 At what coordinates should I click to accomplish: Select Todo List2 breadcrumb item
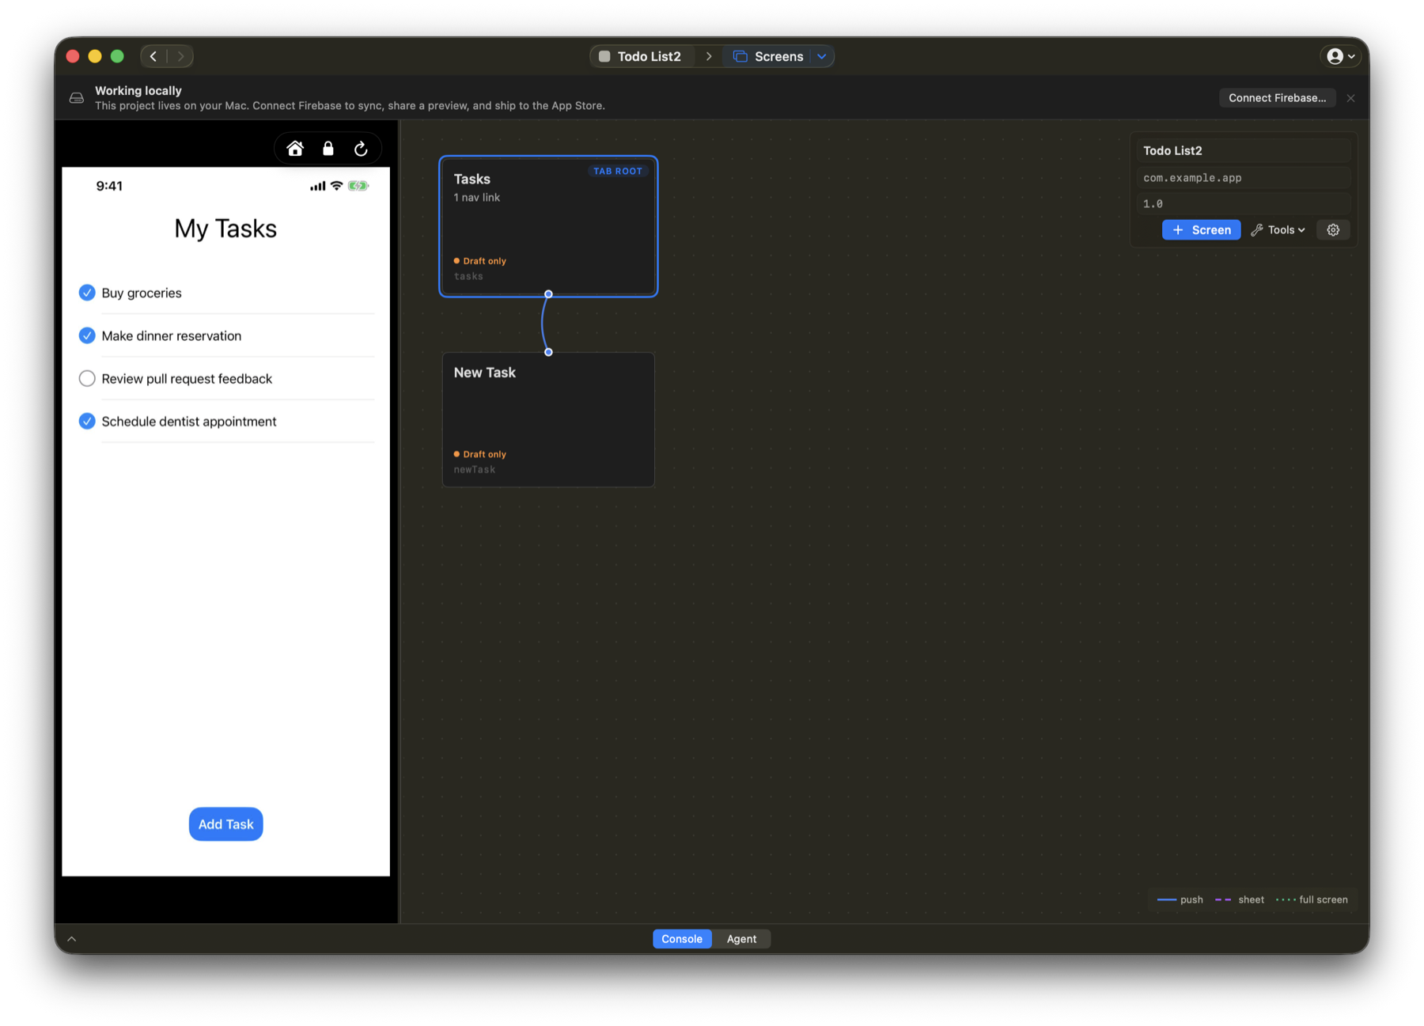click(640, 56)
